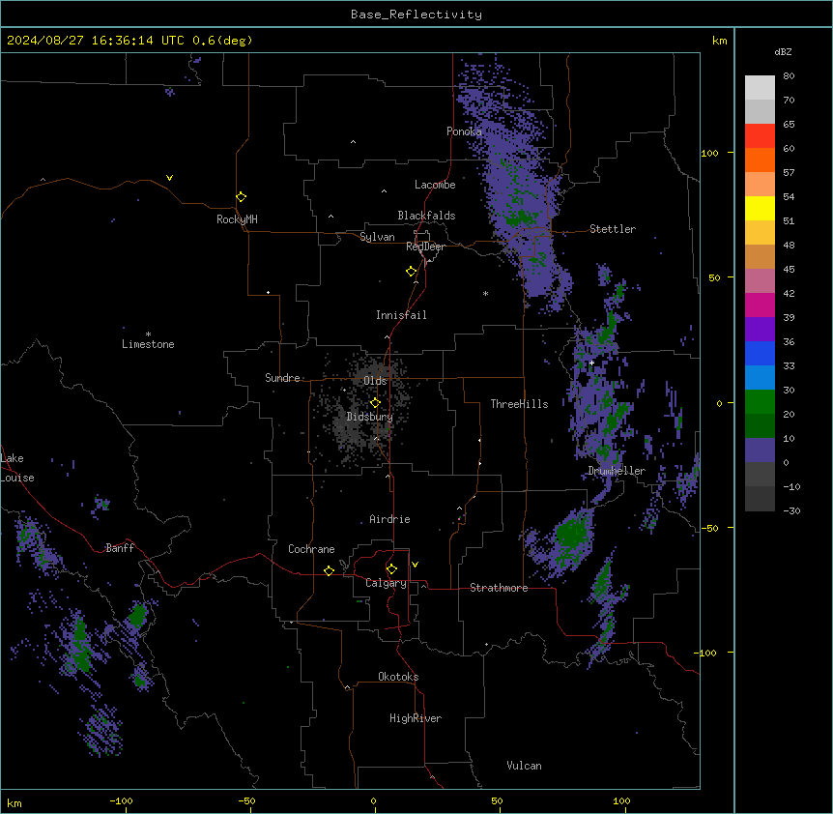This screenshot has width=833, height=814.
Task: Click the asterisk marker above Limestone
Action: [x=148, y=334]
